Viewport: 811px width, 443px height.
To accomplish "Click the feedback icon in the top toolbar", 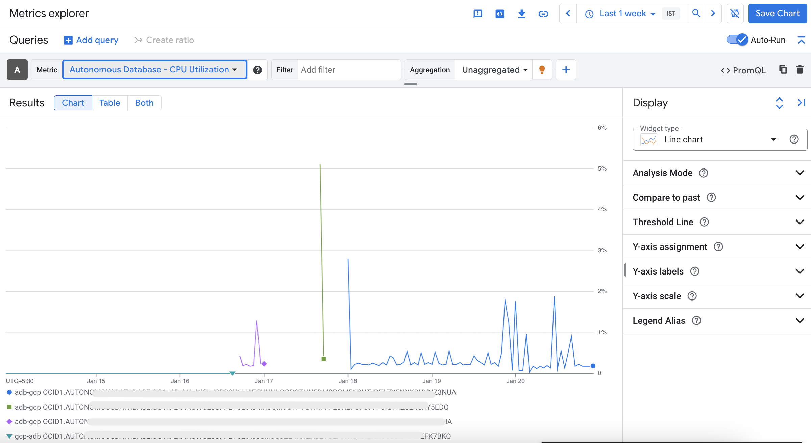I will (477, 14).
